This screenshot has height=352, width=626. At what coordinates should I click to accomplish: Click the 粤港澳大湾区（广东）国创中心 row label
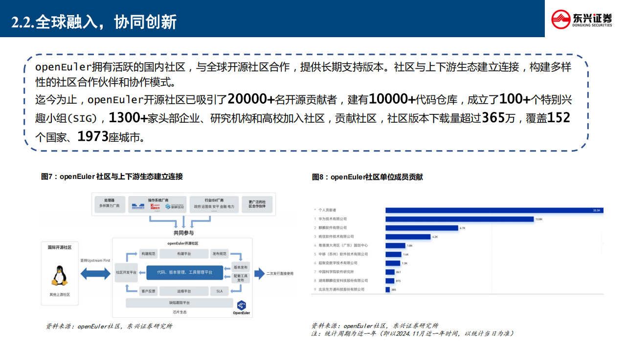[343, 245]
